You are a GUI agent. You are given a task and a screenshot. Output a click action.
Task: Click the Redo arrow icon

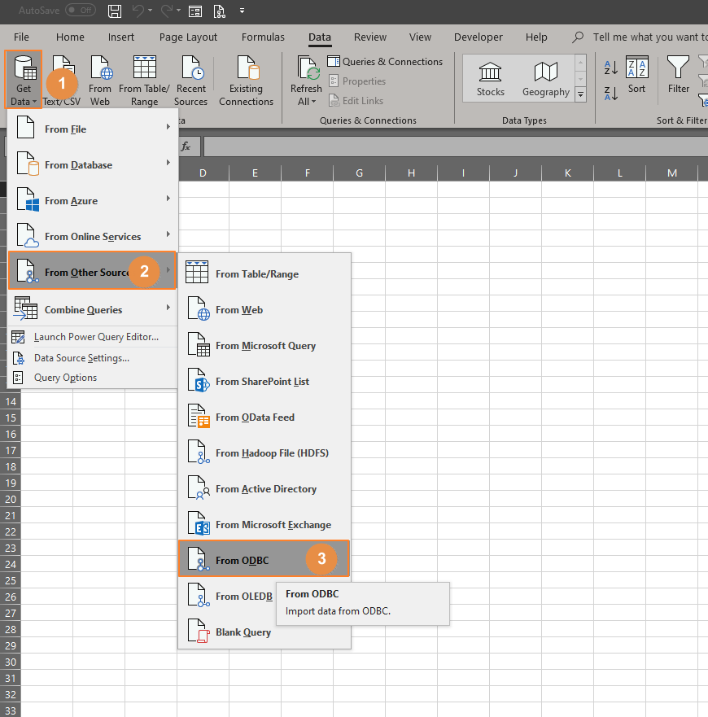click(x=167, y=11)
